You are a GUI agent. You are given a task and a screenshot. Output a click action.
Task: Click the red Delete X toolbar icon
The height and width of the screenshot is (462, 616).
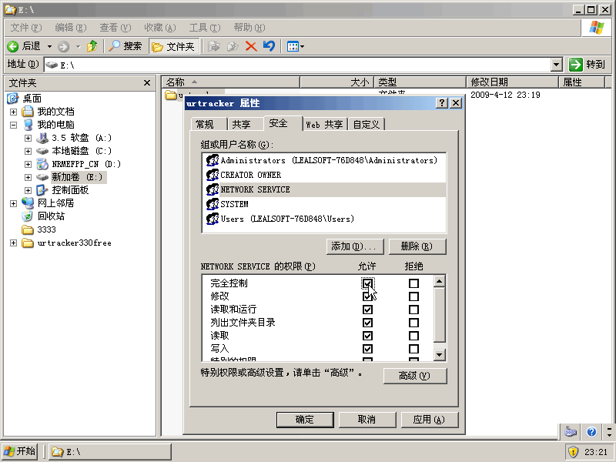pyautogui.click(x=251, y=46)
